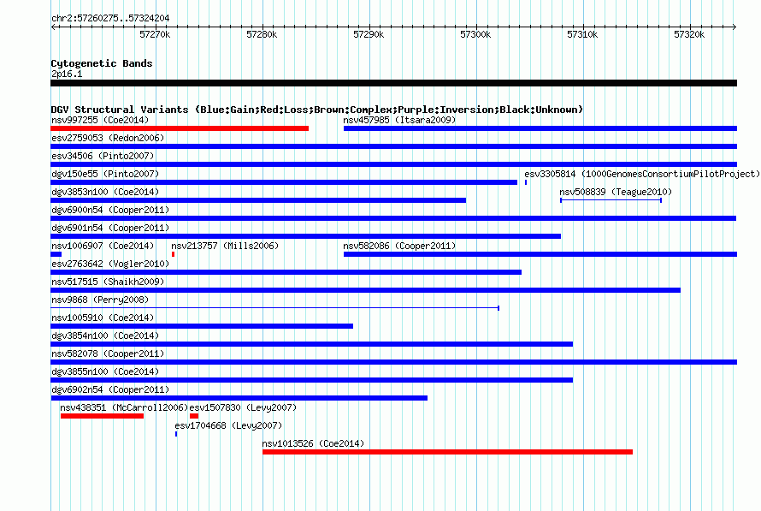761x511 pixels.
Task: Click the thin nsv9868 blue line
Action: (274, 308)
